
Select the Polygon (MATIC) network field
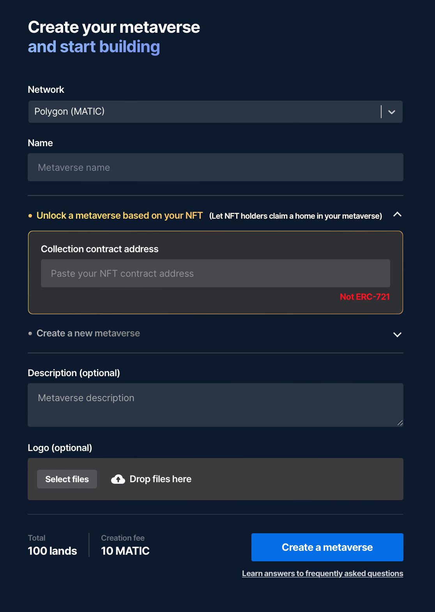[x=216, y=112]
